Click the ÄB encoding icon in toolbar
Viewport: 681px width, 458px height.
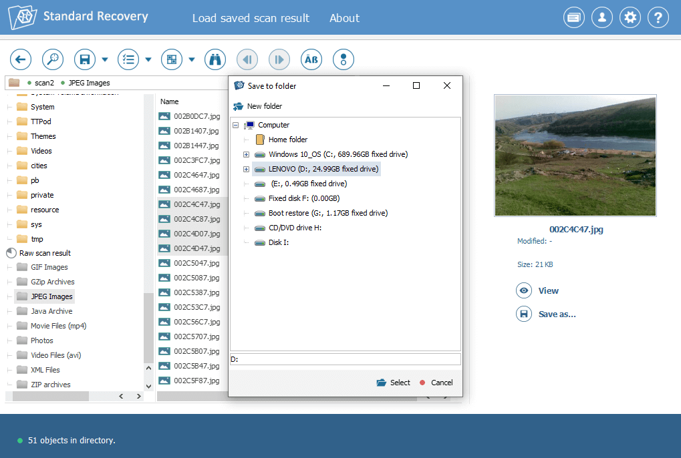coord(311,59)
